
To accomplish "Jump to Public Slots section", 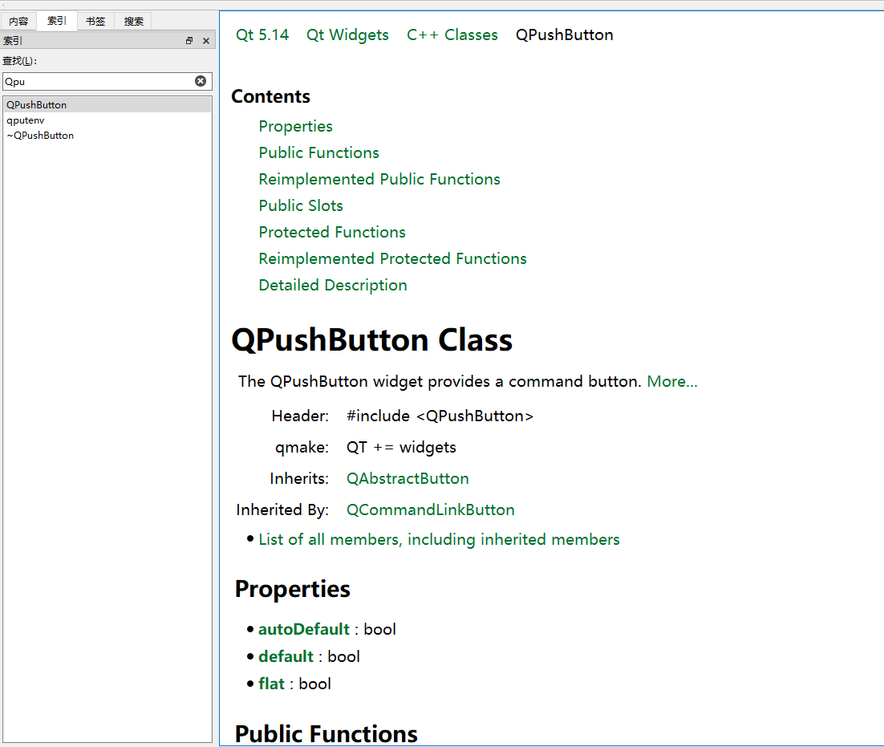I will [301, 205].
